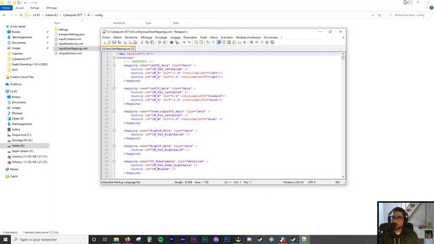This screenshot has height=244, width=434.
Task: Collapse the LeftY_Axis mapping fold marker
Action: (114, 88)
